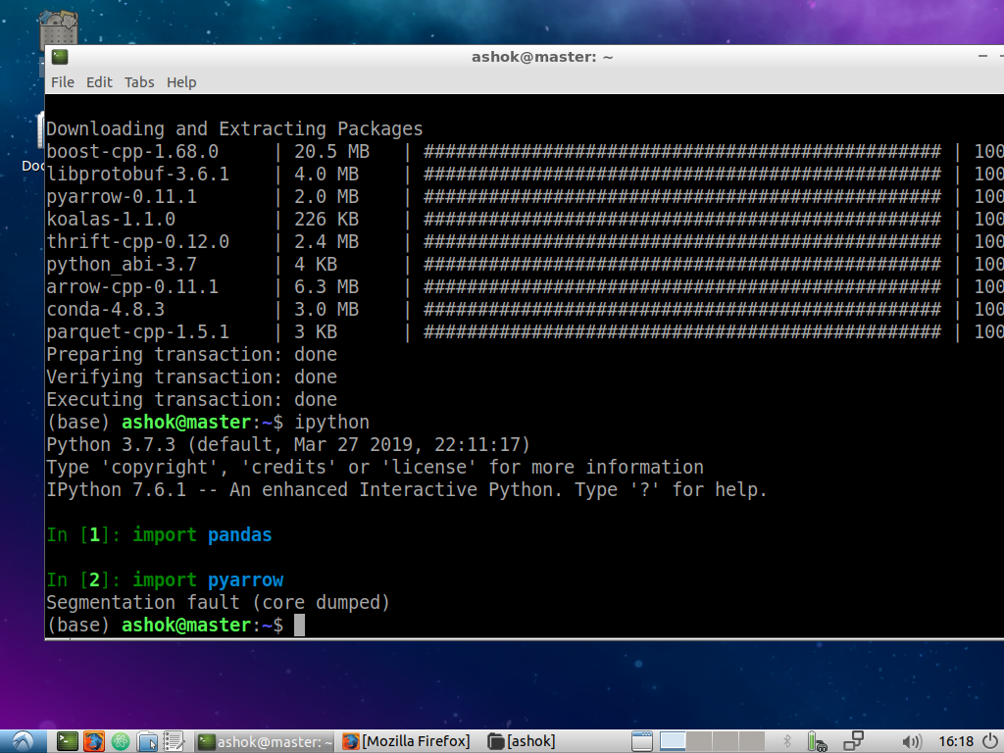Viewport: 1004px width, 753px height.
Task: Open the PCManFM file manager launcher icon
Action: coord(149,740)
